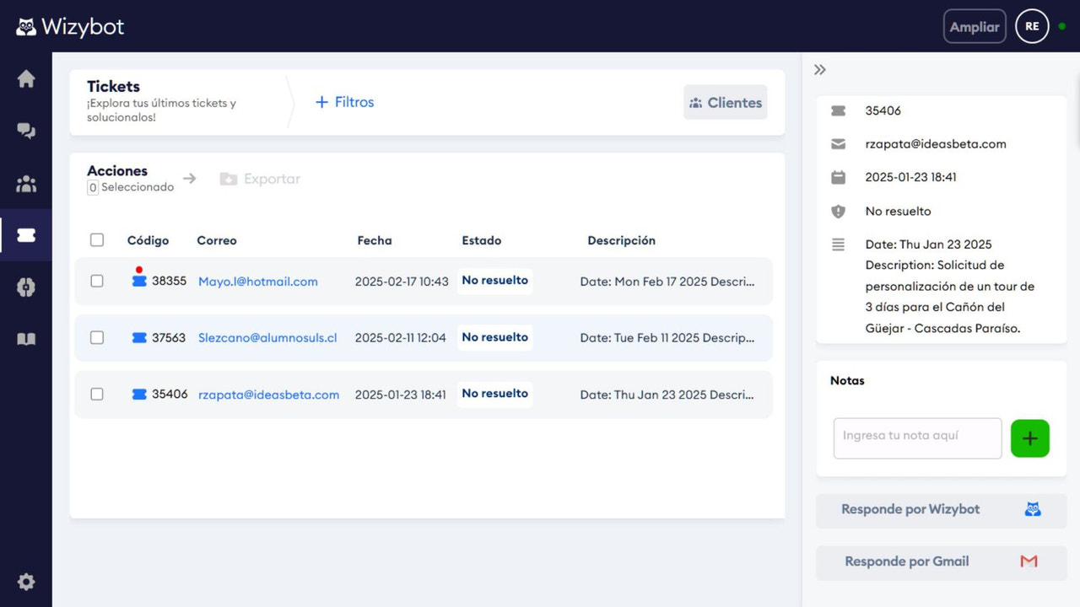The width and height of the screenshot is (1080, 607).
Task: Click the Código column header
Action: (148, 240)
